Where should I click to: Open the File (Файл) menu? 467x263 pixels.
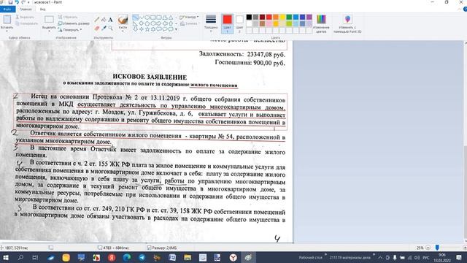pos(7,9)
